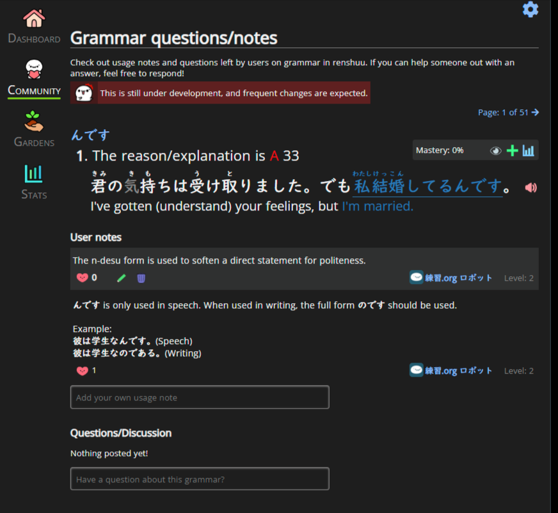This screenshot has width=558, height=513.
Task: Like the first user note
Action: point(82,278)
